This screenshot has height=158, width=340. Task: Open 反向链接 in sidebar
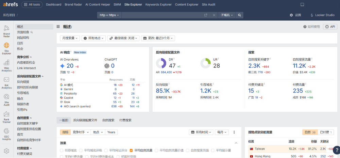pos(23,82)
